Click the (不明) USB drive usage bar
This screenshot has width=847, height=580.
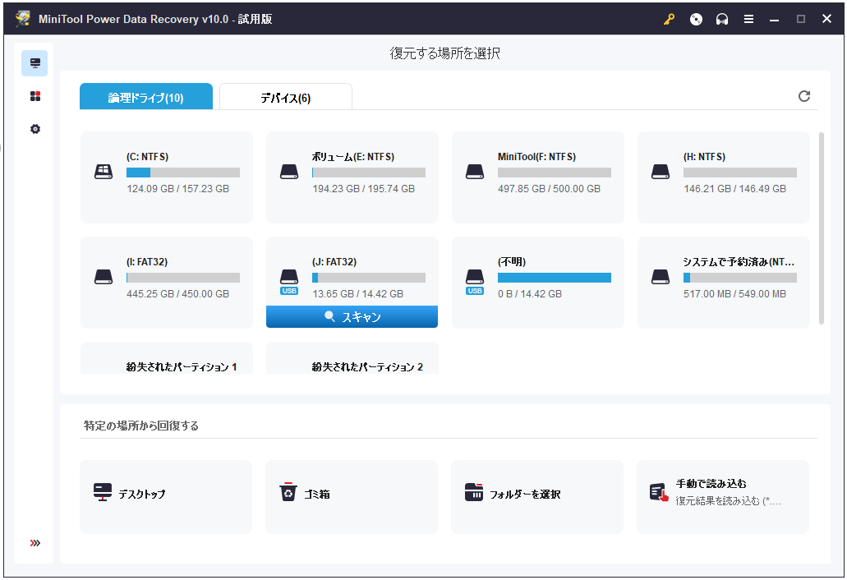point(555,278)
